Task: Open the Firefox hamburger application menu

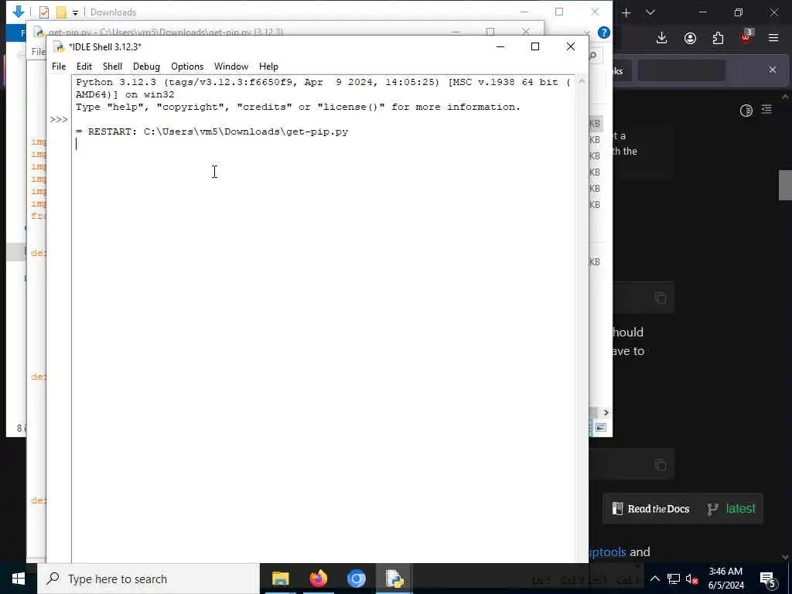Action: pyautogui.click(x=773, y=39)
